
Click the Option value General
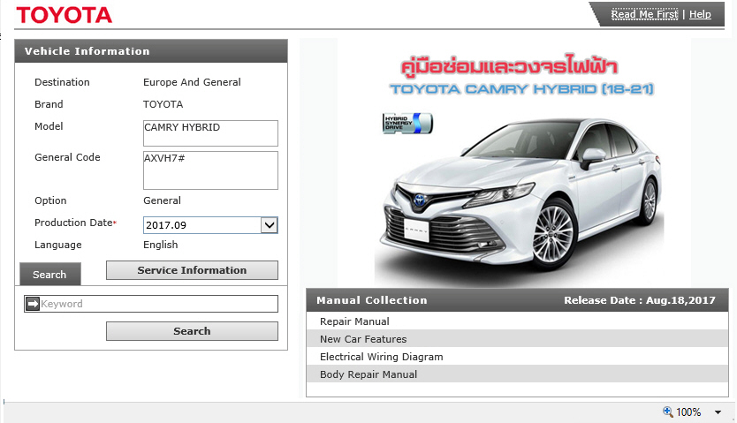162,200
